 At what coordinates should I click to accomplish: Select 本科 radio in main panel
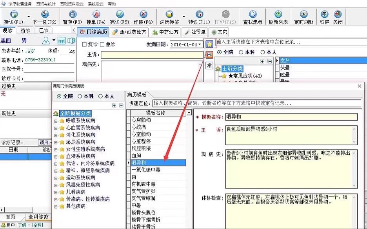pos(241,52)
